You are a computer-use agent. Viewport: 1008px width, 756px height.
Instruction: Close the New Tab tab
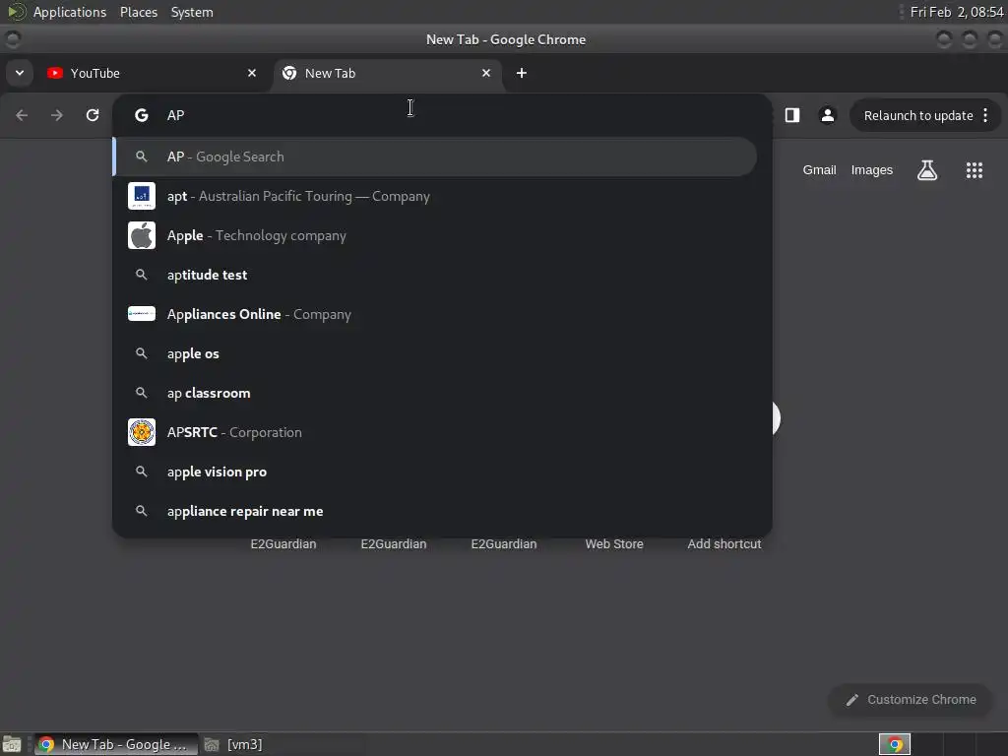486,73
